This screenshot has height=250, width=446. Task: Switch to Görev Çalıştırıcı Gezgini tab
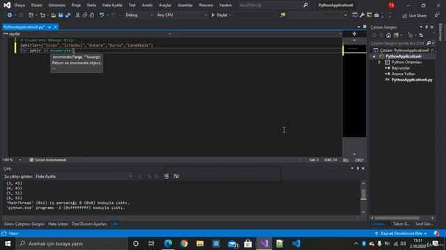click(24, 224)
